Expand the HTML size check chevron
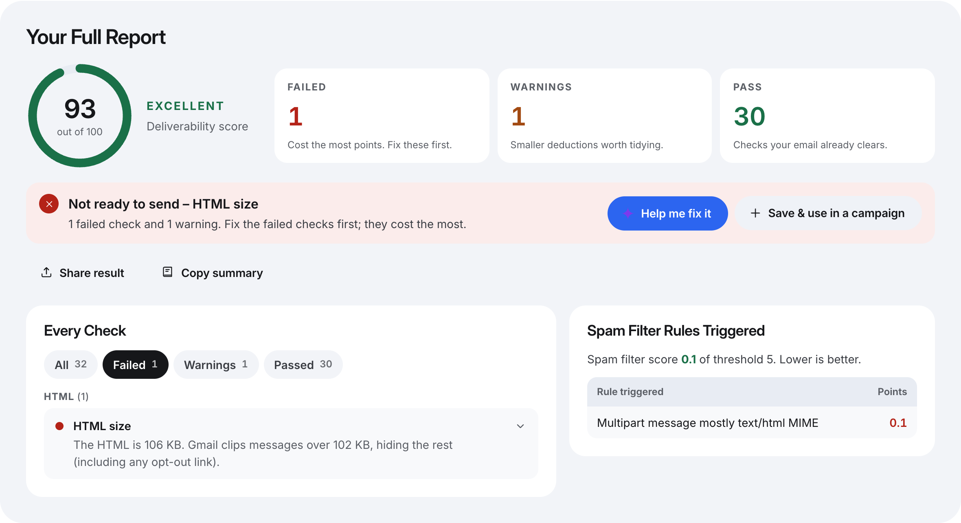 coord(520,426)
